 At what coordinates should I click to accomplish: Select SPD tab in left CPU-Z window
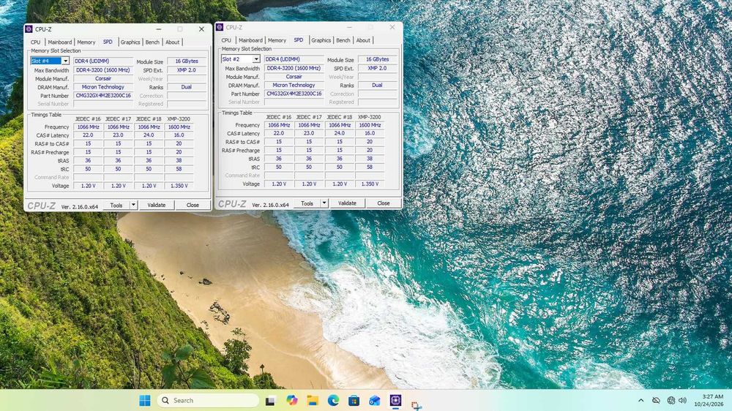click(108, 42)
